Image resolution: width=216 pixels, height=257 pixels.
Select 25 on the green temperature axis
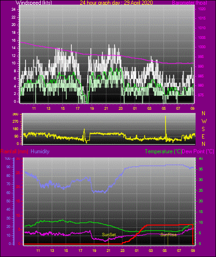tap(201, 191)
